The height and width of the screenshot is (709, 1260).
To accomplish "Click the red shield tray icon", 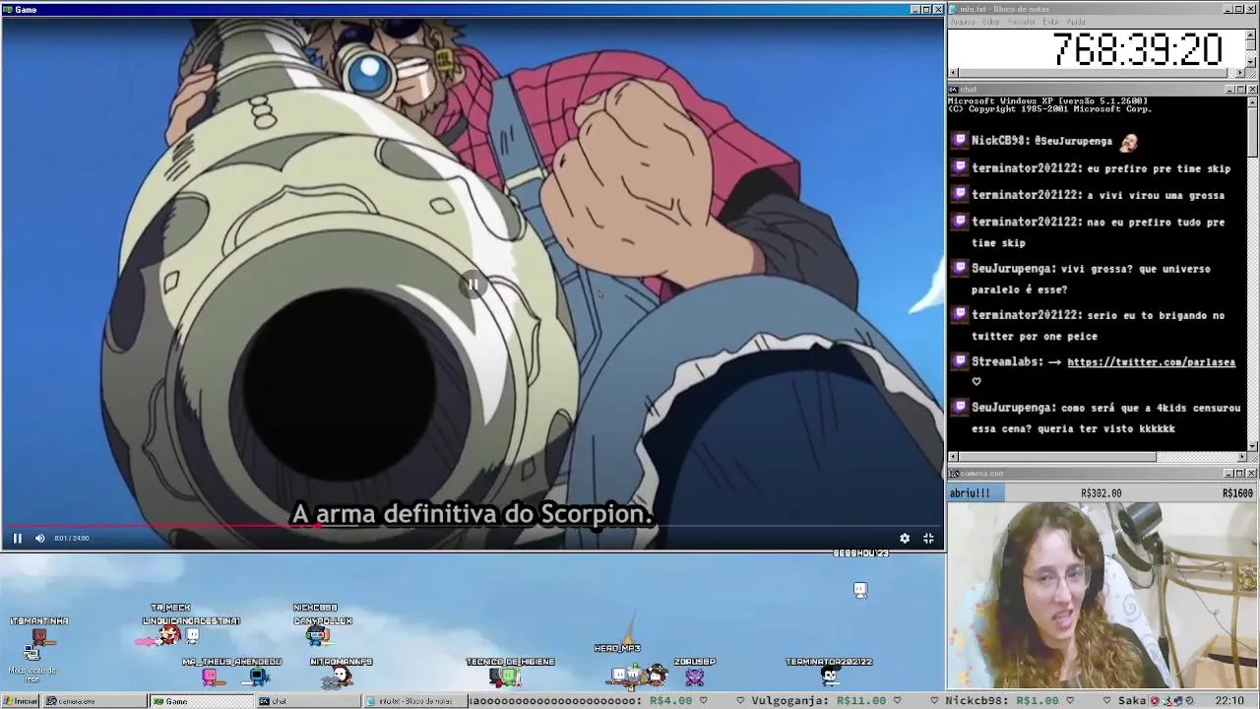I will point(1157,701).
